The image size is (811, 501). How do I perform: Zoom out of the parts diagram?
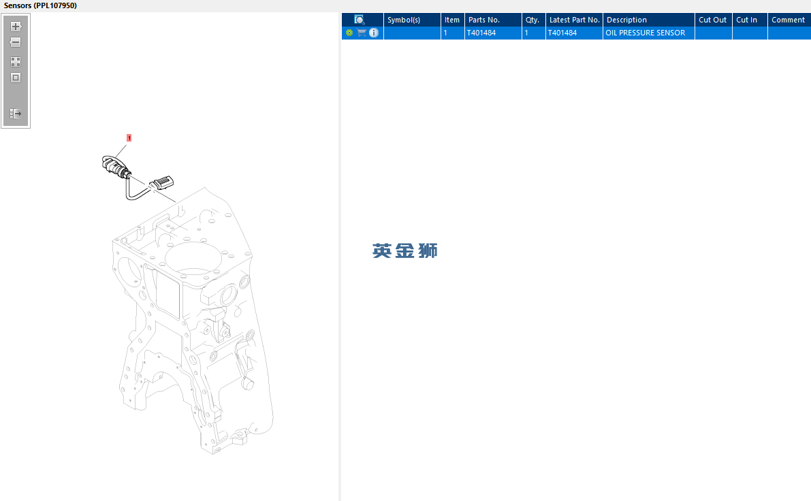(16, 42)
